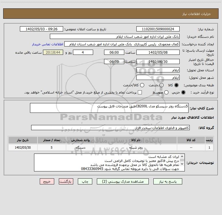Click the روتر شبکه table cell
This screenshot has height=215, width=222.
136,147
